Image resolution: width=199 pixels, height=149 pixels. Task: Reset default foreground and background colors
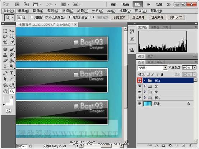point(4,105)
